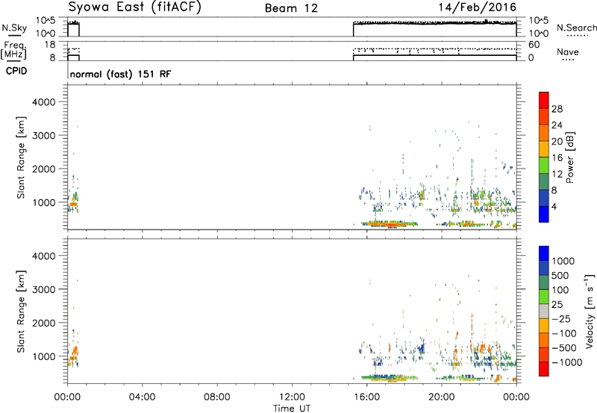Click the "Time UT" axis label

tap(292, 408)
